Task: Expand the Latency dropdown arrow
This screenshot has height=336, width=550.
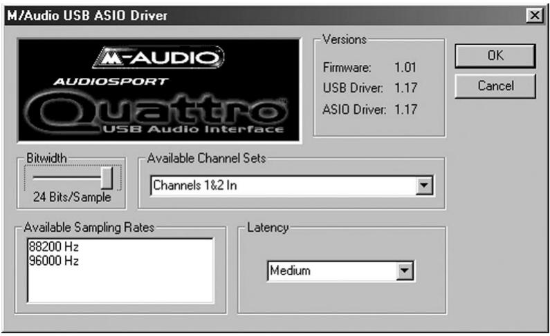Action: 405,270
